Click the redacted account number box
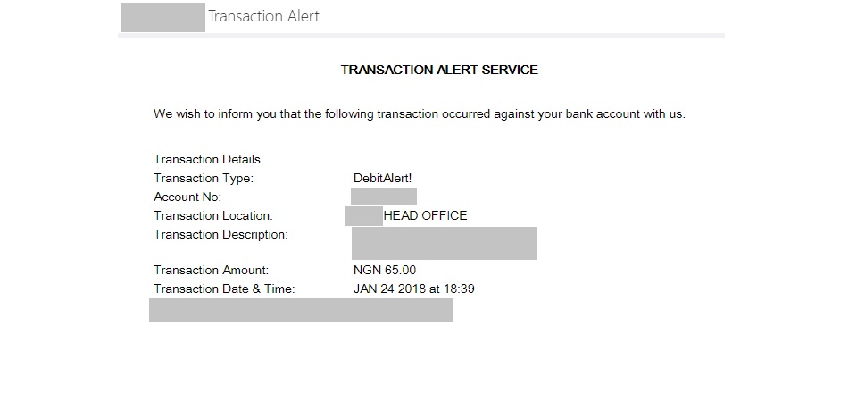The image size is (857, 402). tap(384, 197)
